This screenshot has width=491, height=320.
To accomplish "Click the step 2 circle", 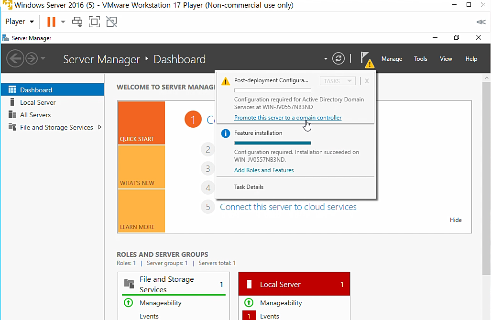I will (207, 150).
